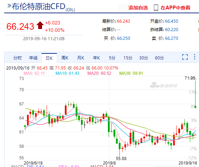The width and height of the screenshot is (199, 167).
Task: Click the tall green candlestick for 2019/9/16
Action: [195, 95]
